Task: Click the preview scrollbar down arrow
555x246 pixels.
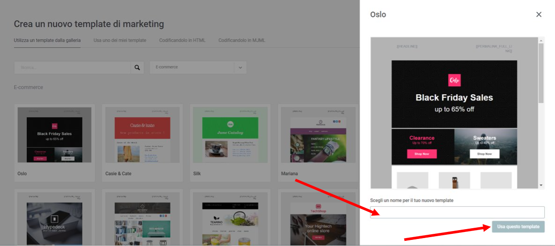Action: point(541,185)
